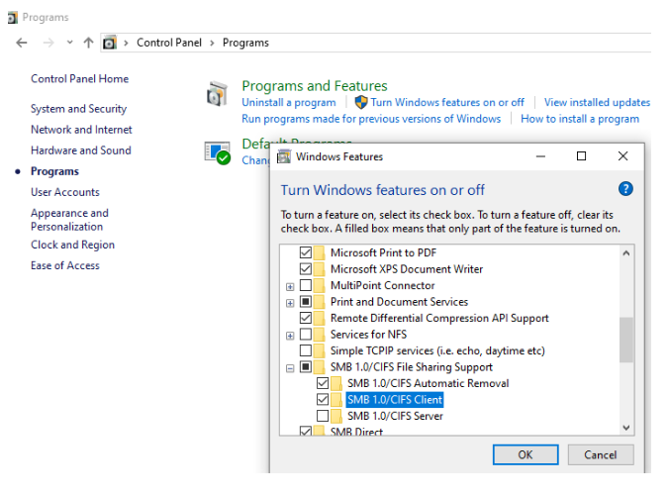The image size is (669, 495).
Task: Go to System and Security category
Action: pyautogui.click(x=78, y=109)
